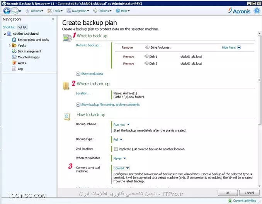Open Mounted images label
This screenshot has height=204, width=262.
[x=29, y=57]
